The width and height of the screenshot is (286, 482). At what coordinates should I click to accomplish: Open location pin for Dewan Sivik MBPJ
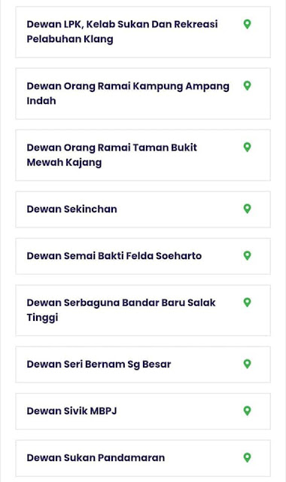pos(247,410)
